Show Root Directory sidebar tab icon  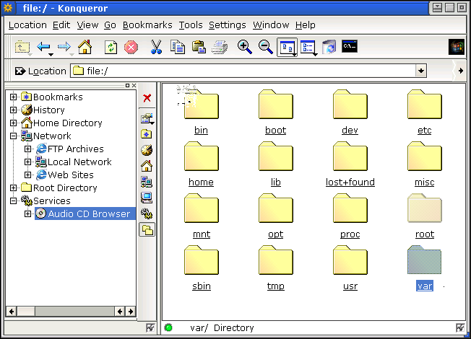coord(147,198)
